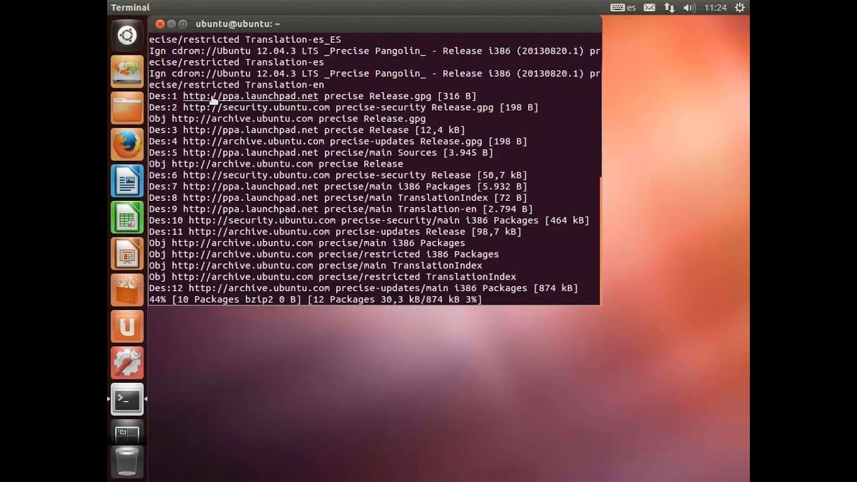Launch the Install Ubuntu icon in launcher

(127, 72)
